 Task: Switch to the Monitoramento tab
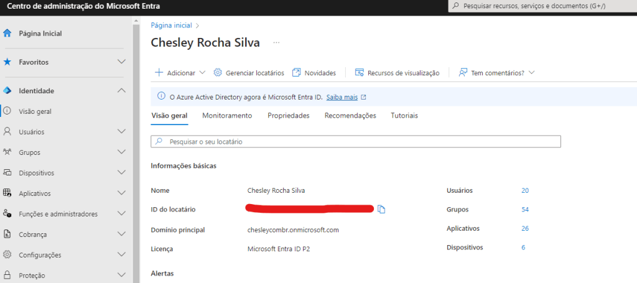[x=227, y=116]
